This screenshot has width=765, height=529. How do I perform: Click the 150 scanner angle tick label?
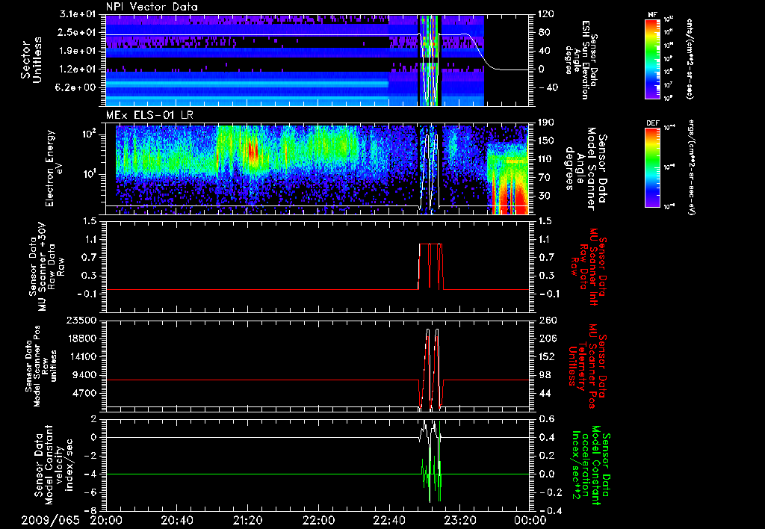click(545, 141)
